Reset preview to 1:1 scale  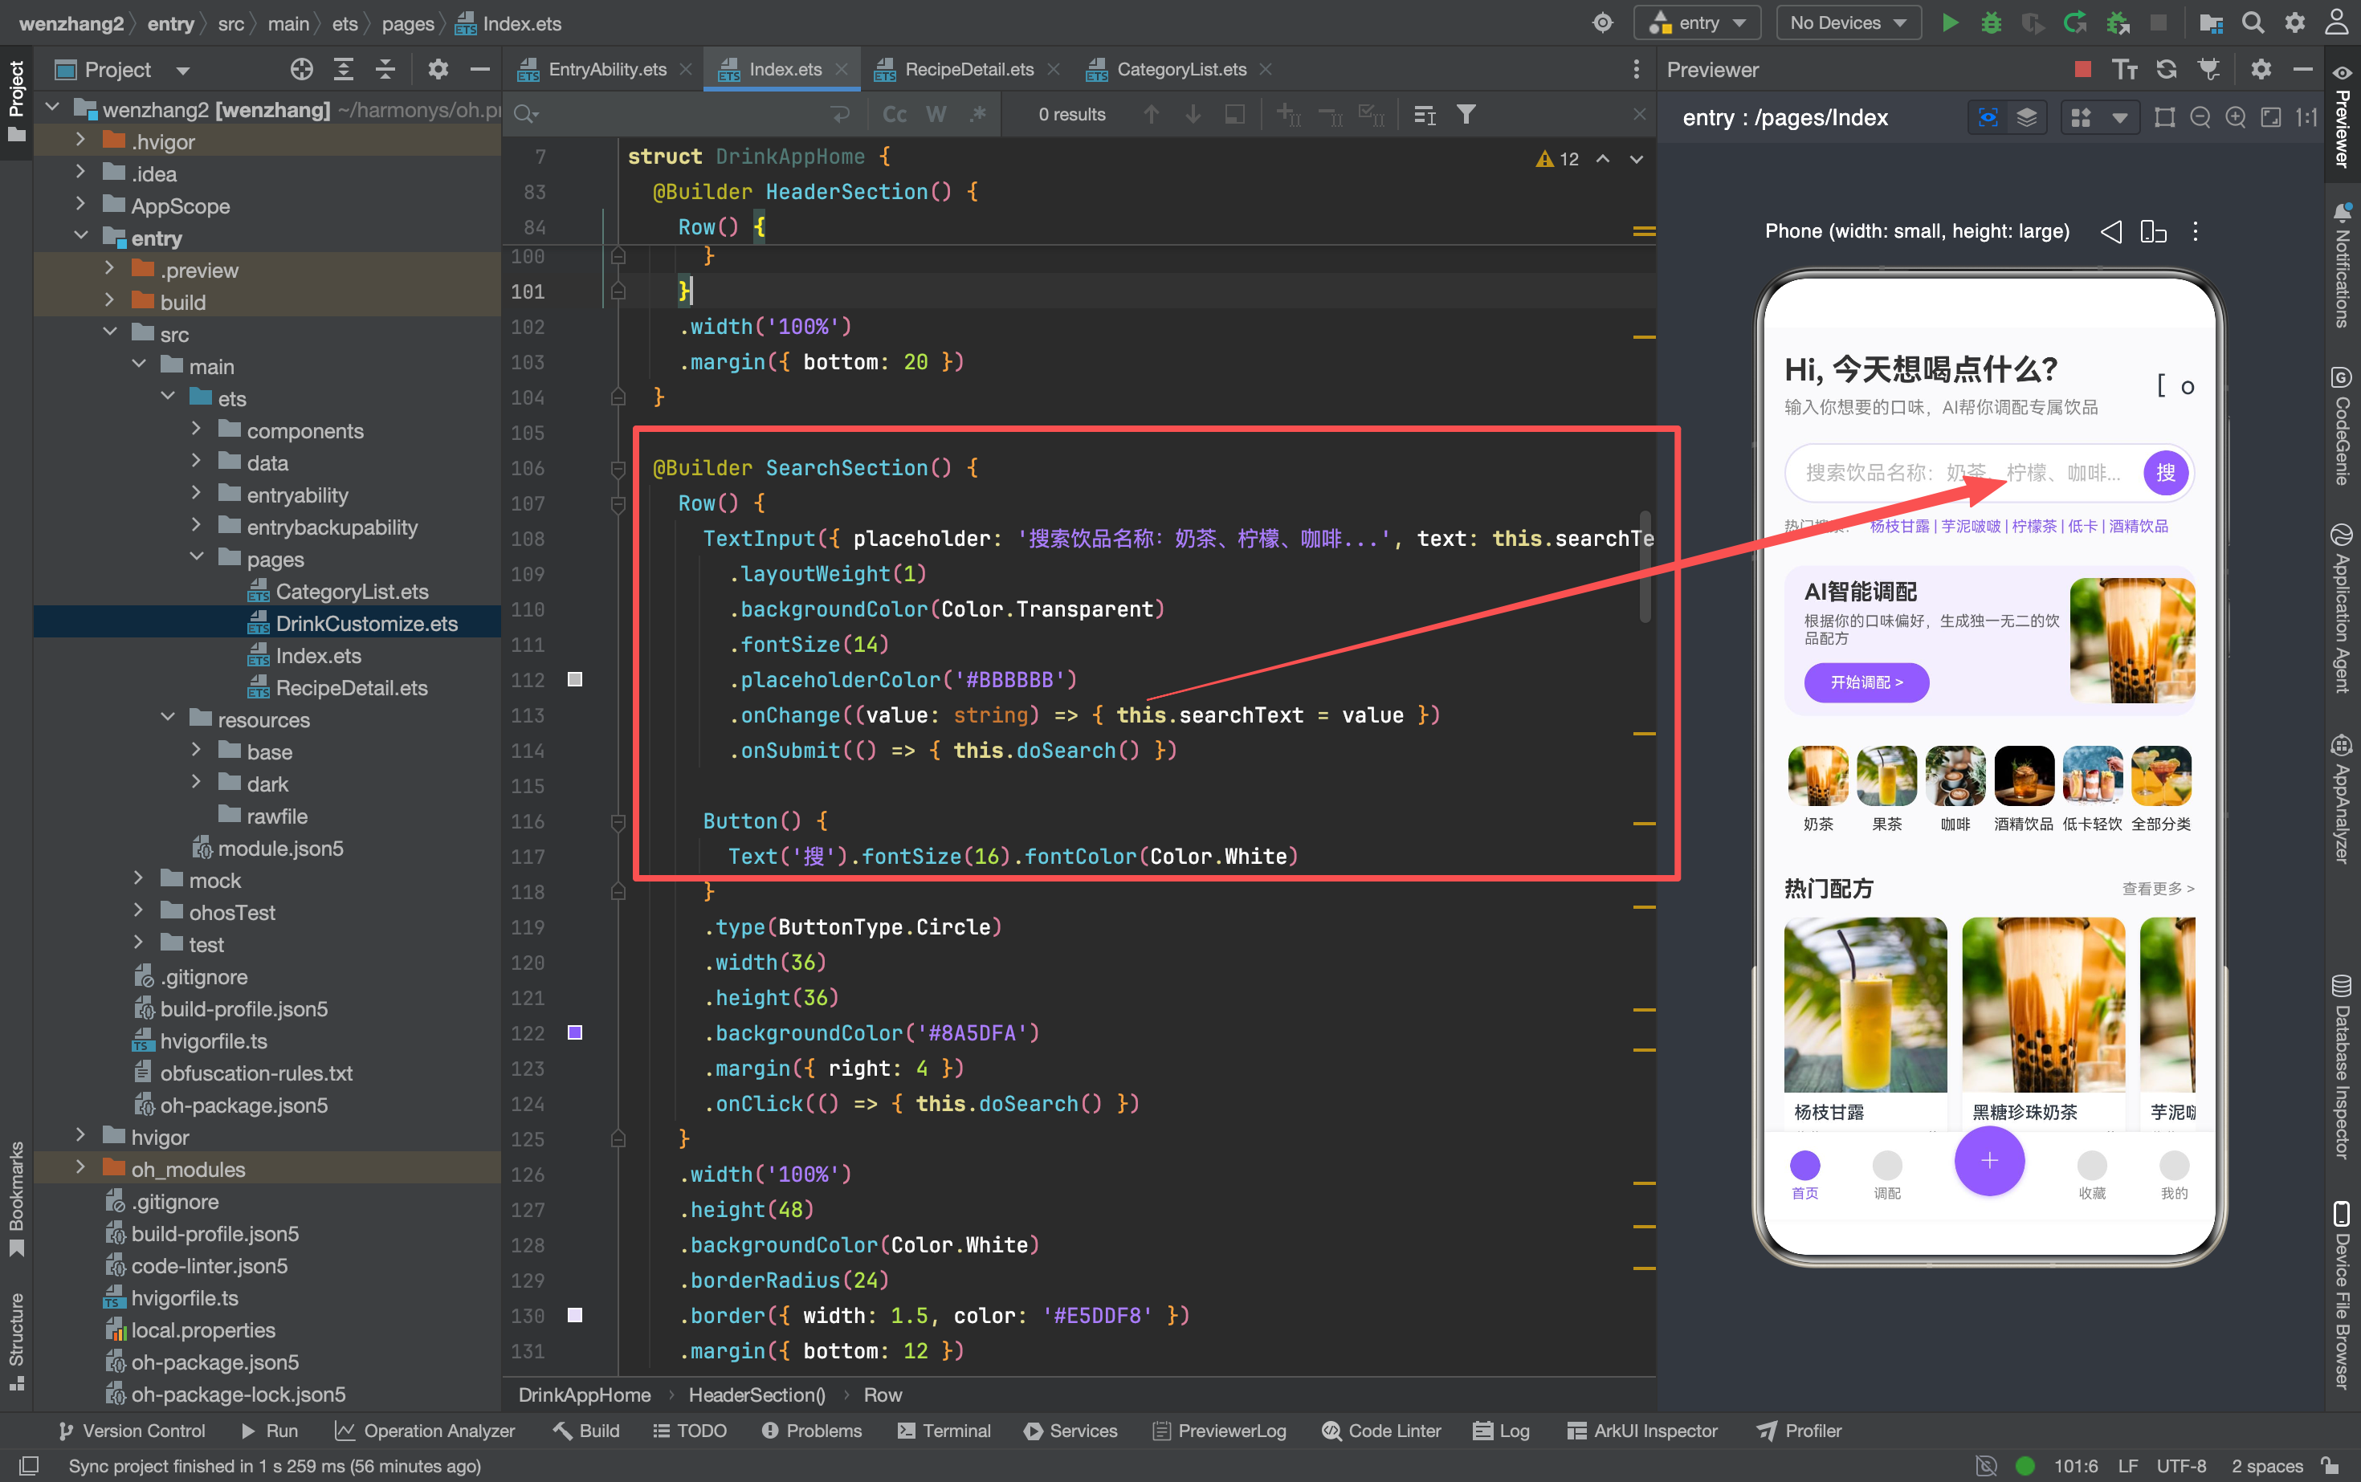pyautogui.click(x=2307, y=118)
